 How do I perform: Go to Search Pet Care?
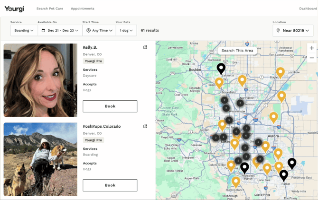tap(49, 9)
